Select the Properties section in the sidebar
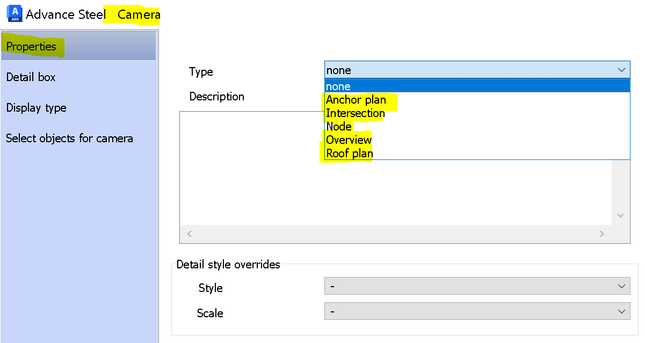The height and width of the screenshot is (343, 645). click(31, 46)
